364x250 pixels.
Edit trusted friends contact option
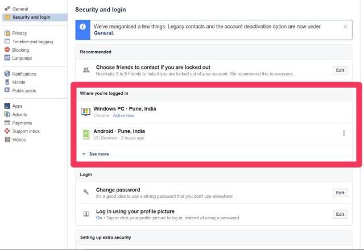[x=340, y=70]
